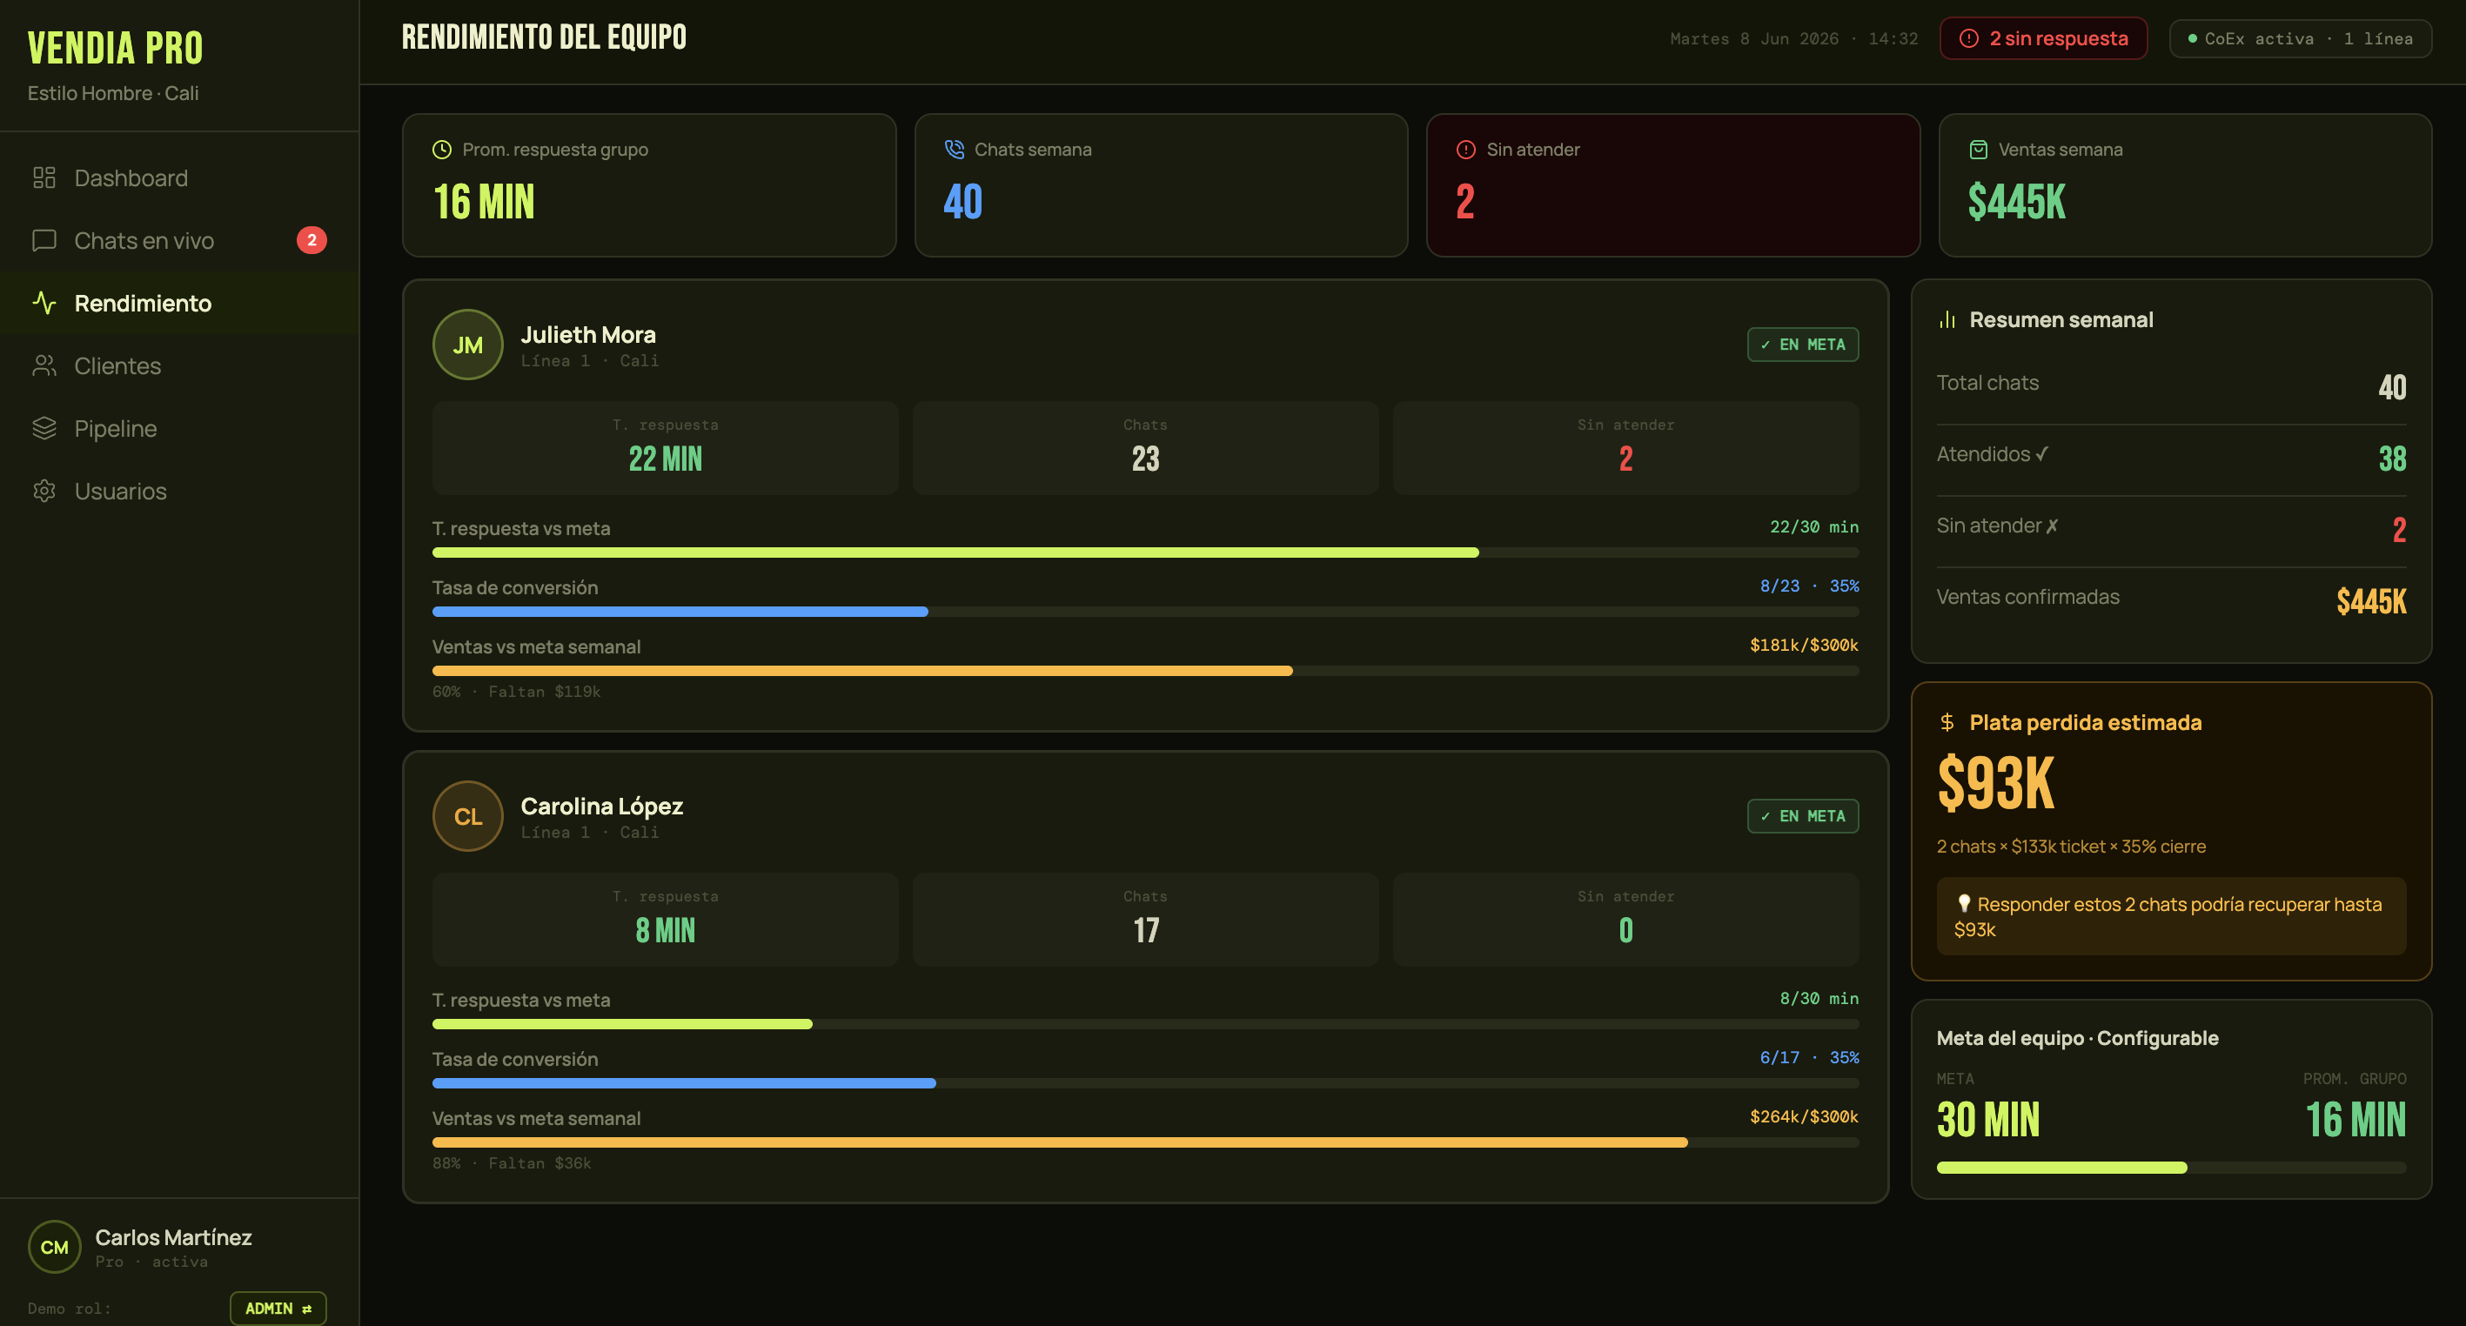Click the Carolina López name heading
This screenshot has height=1326, width=2466.
601,807
